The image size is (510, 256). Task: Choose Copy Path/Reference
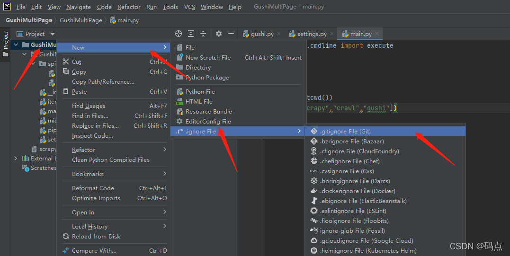[x=114, y=81]
